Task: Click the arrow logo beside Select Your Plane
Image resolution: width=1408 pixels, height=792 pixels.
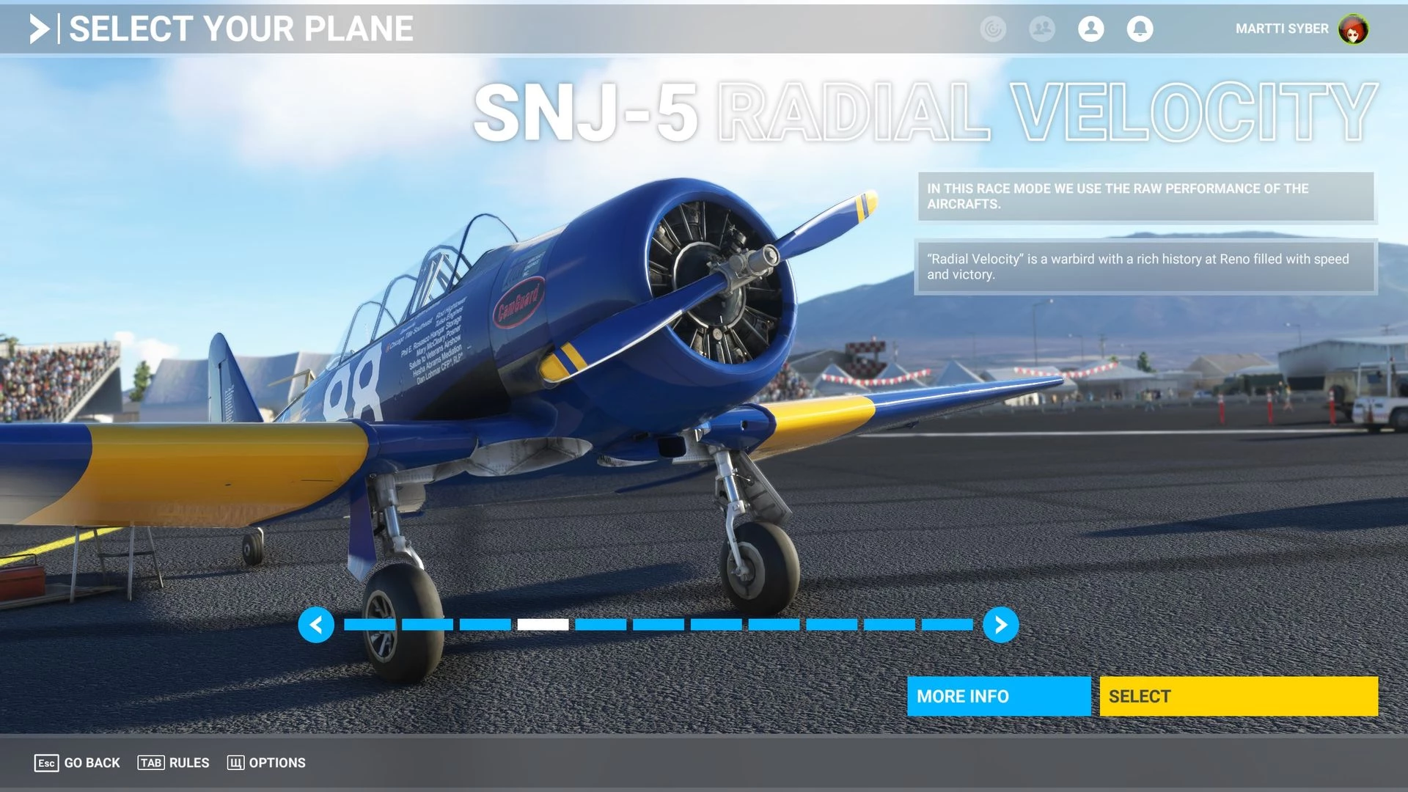Action: (40, 29)
